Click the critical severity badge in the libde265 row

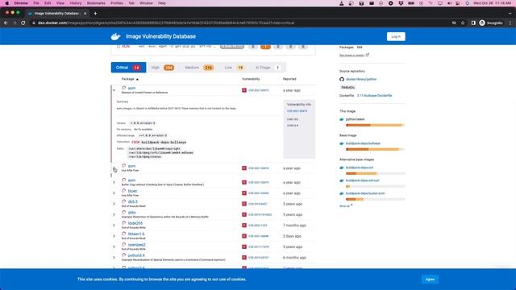tap(244, 226)
